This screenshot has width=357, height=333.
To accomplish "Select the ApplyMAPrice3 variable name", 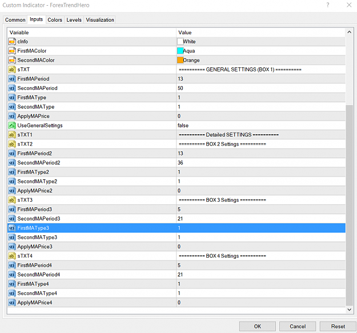I will point(35,247).
